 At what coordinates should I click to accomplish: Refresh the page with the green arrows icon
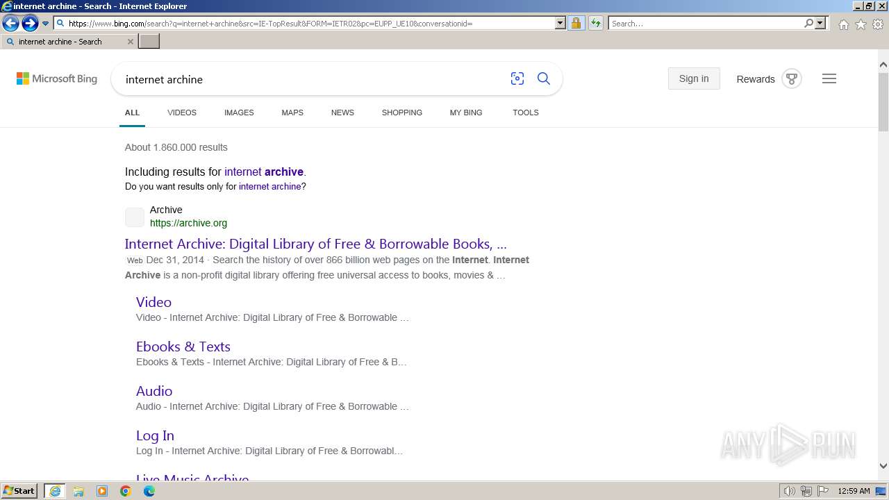596,24
